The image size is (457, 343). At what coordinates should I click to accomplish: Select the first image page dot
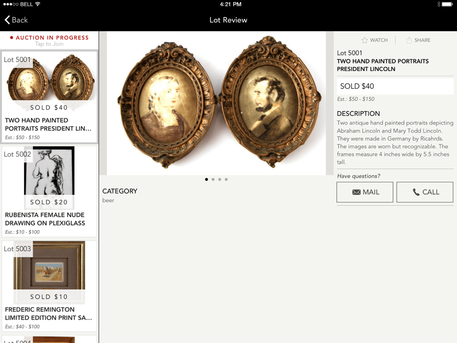point(207,179)
